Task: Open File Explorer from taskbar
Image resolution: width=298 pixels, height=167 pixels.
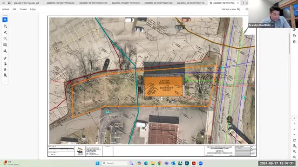Action: click(x=153, y=163)
